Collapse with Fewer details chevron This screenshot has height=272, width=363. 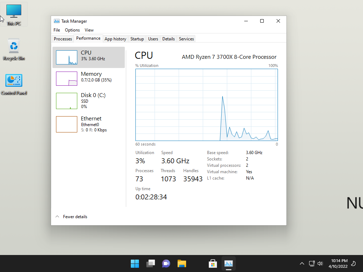tap(57, 217)
